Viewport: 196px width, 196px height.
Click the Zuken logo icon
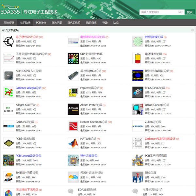click(138, 126)
